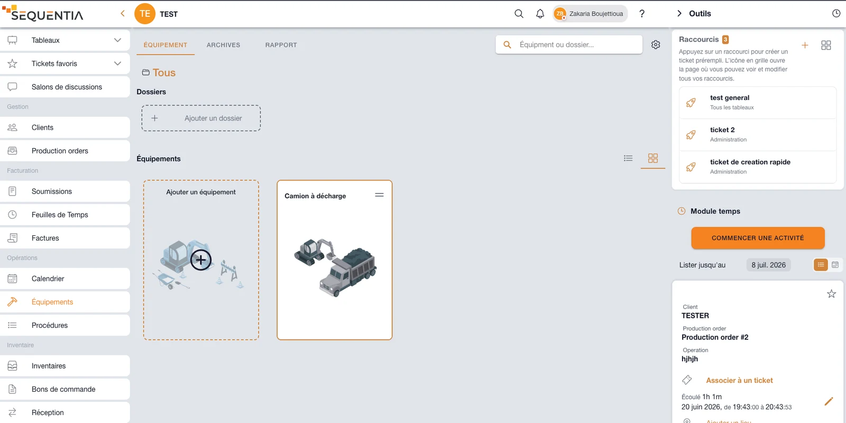The image size is (846, 423).
Task: Click the Procédures list icon
Action: [x=12, y=325]
